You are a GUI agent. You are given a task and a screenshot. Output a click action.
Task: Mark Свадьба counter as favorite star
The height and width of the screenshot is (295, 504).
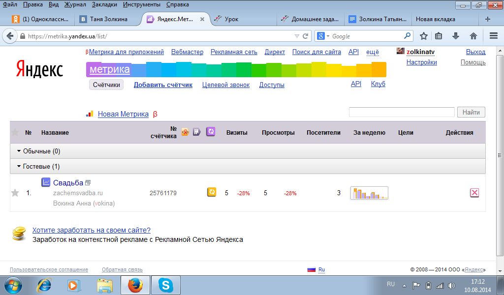coord(15,193)
